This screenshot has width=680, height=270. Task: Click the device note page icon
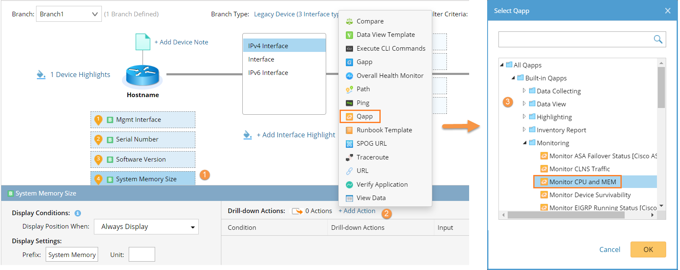143,42
